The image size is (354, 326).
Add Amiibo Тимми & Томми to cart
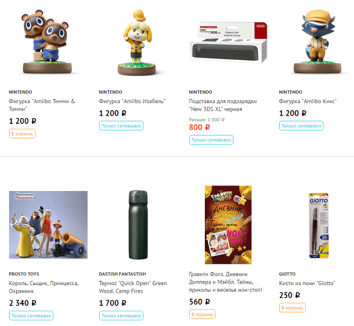22,133
